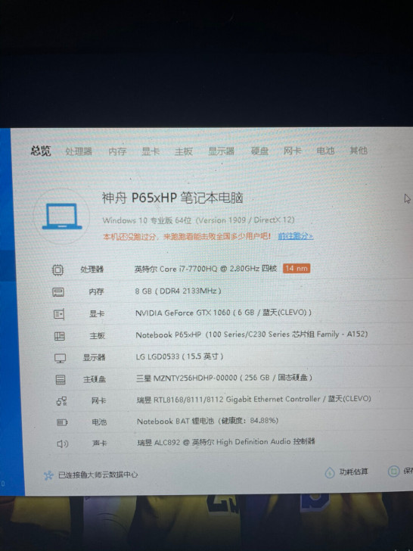Screen dimensions: 413x551
Task: Click the 瑞昱 RTL8168/8111/8112 Ethernet value
Action: (x=254, y=399)
